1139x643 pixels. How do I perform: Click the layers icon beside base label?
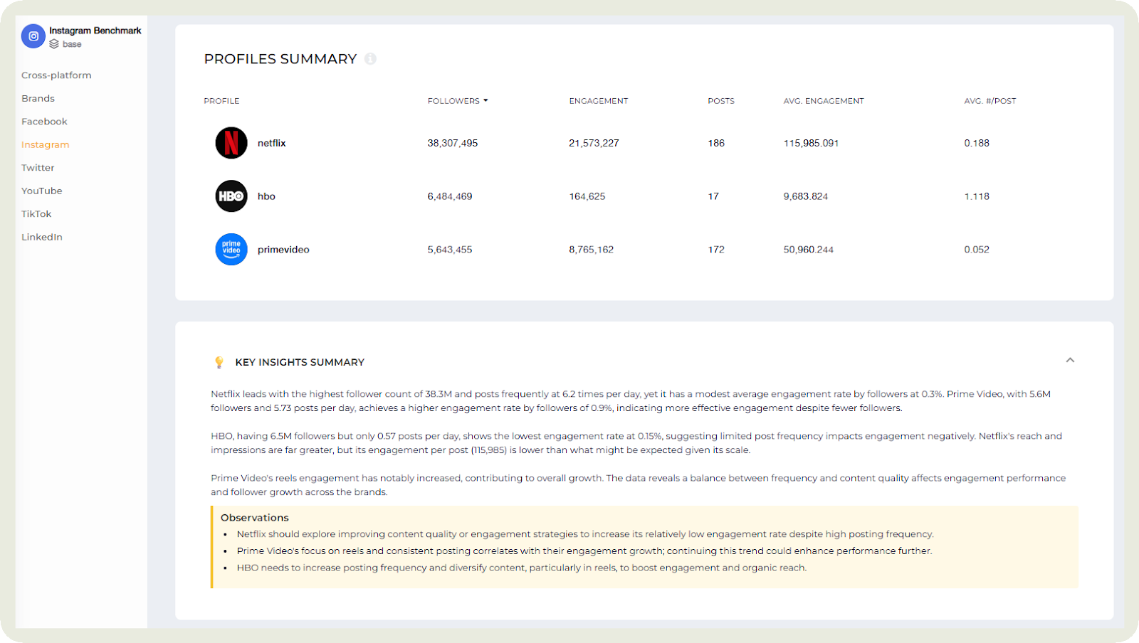coord(54,43)
